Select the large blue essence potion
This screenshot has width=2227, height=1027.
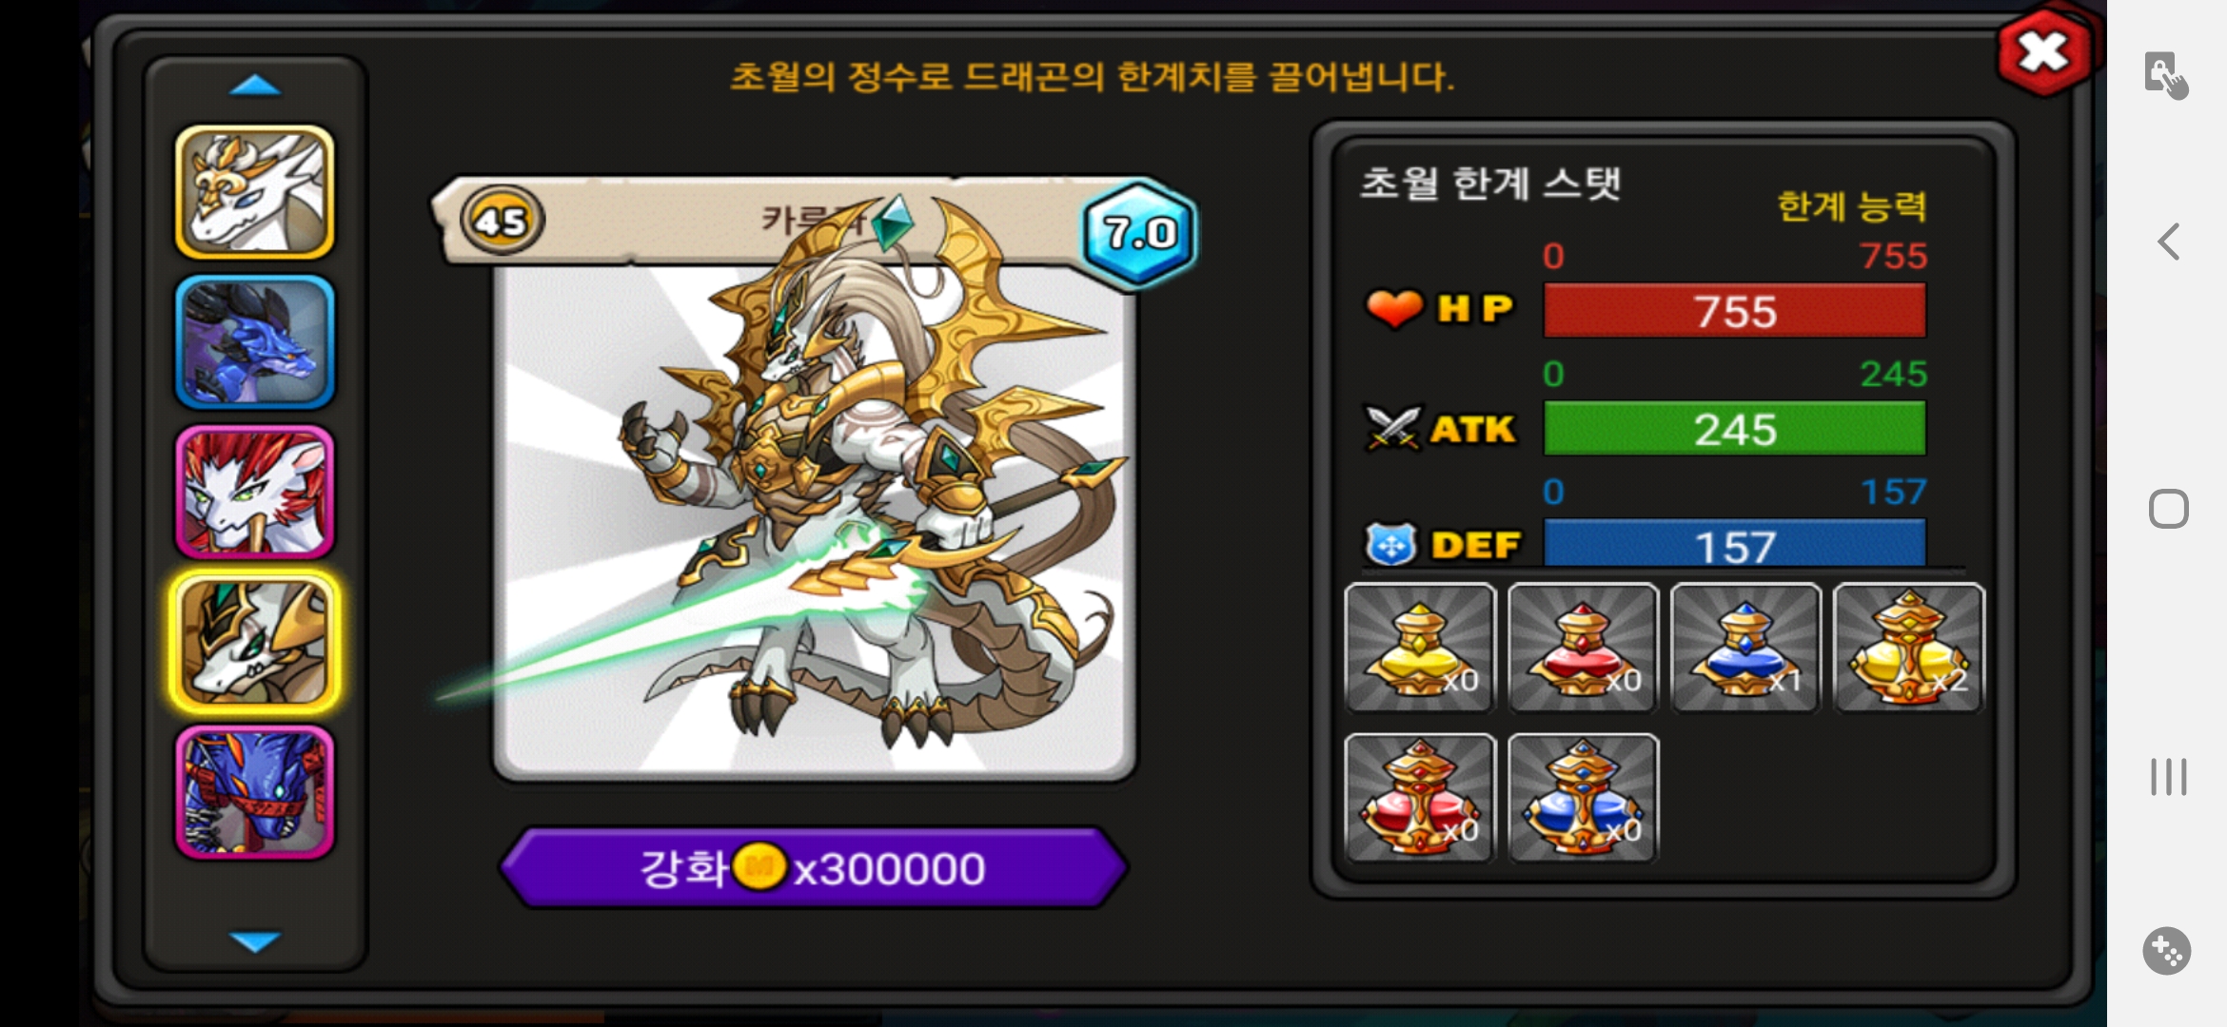[1583, 798]
